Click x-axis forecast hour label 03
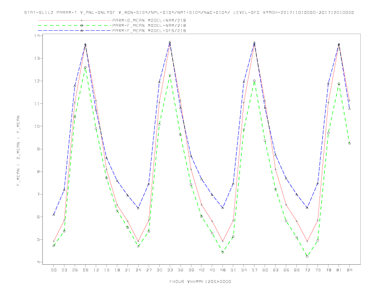This screenshot has width=381, height=294. pyautogui.click(x=64, y=270)
